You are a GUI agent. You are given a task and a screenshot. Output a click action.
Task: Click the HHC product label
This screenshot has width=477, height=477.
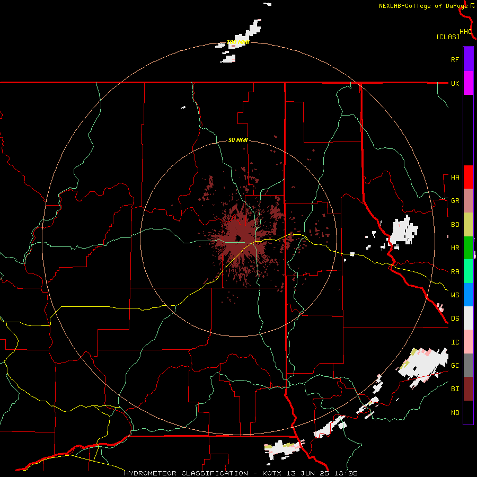[x=465, y=32]
